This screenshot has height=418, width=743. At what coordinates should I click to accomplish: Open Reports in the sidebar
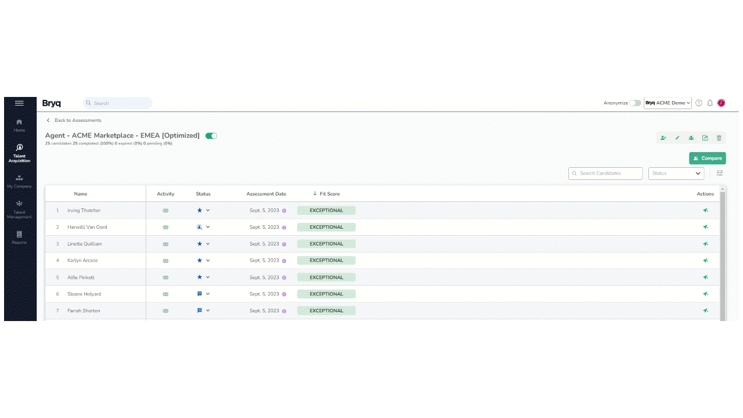[20, 237]
